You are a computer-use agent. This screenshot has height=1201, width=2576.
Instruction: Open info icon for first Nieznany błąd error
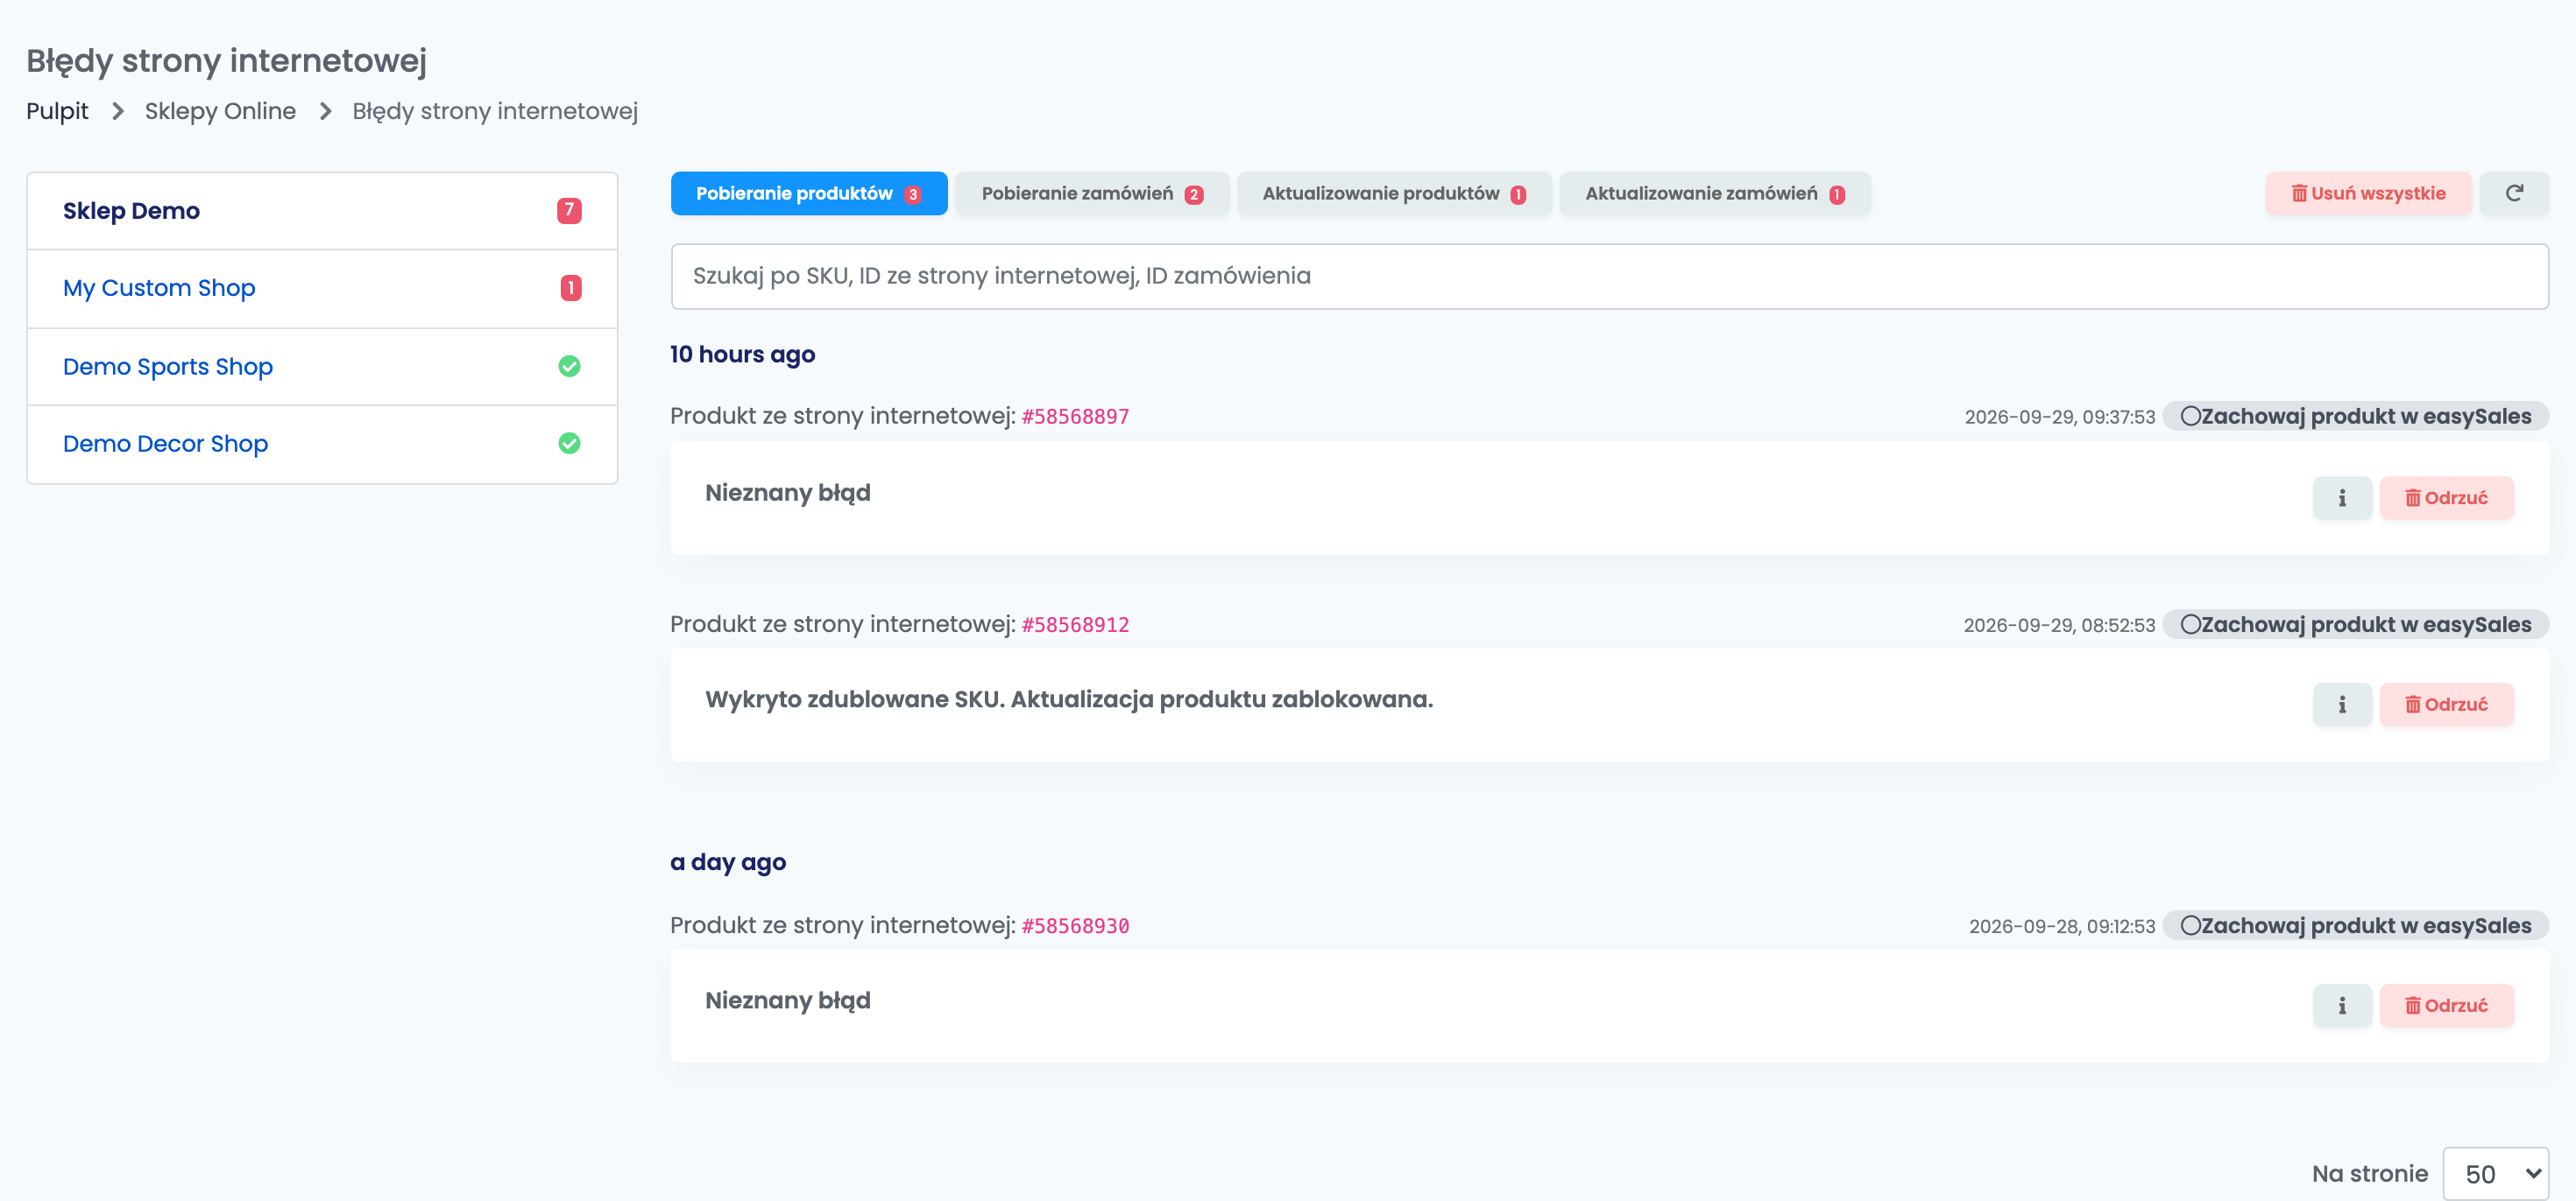coord(2341,497)
